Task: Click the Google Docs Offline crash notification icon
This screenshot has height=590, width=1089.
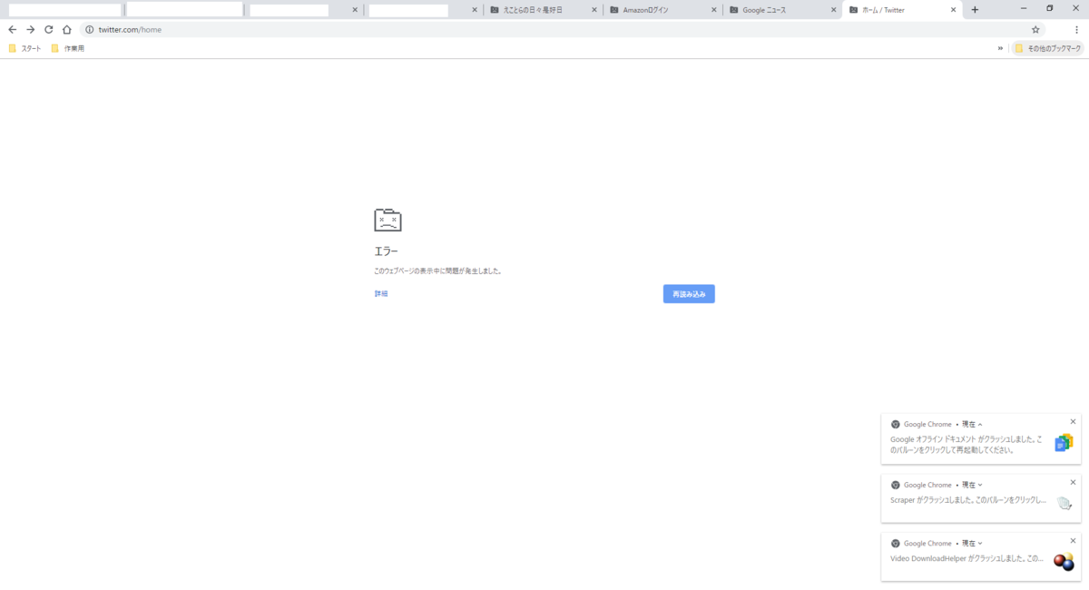Action: tap(1064, 442)
